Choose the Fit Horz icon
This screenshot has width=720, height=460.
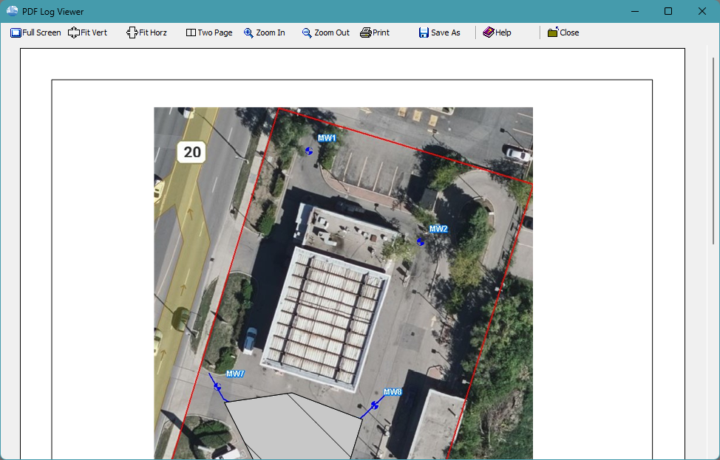click(x=132, y=32)
